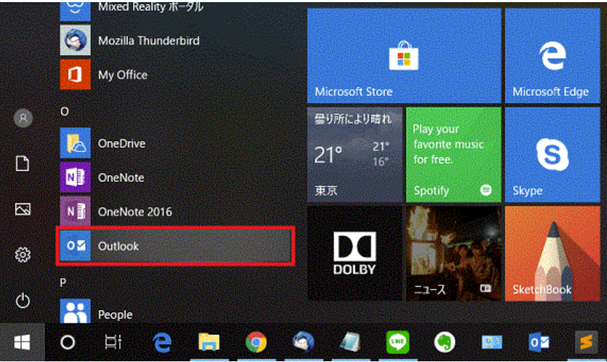Viewport: 607px width, 362px height.
Task: Click the letter O group header
Action: coord(64,111)
